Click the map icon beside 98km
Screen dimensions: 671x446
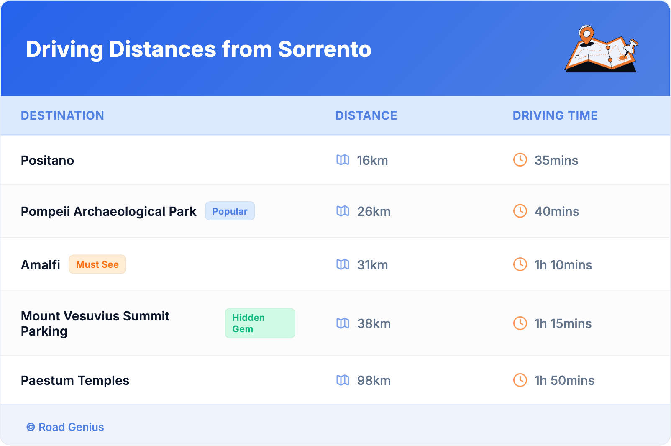343,380
